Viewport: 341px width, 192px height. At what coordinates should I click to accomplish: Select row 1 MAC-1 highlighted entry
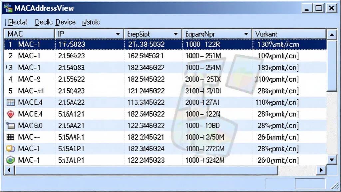pyautogui.click(x=165, y=44)
